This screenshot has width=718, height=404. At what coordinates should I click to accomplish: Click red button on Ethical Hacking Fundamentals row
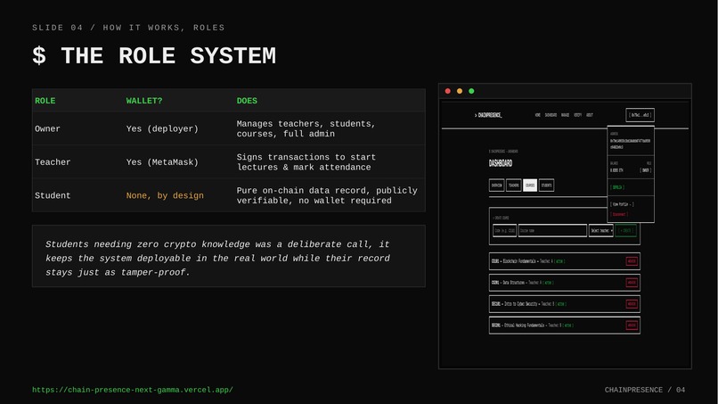tap(632, 326)
